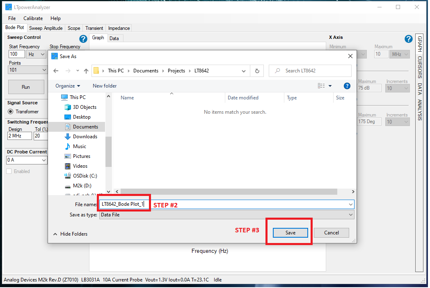Open the Calibrate menu
The height and width of the screenshot is (288, 430).
(33, 18)
